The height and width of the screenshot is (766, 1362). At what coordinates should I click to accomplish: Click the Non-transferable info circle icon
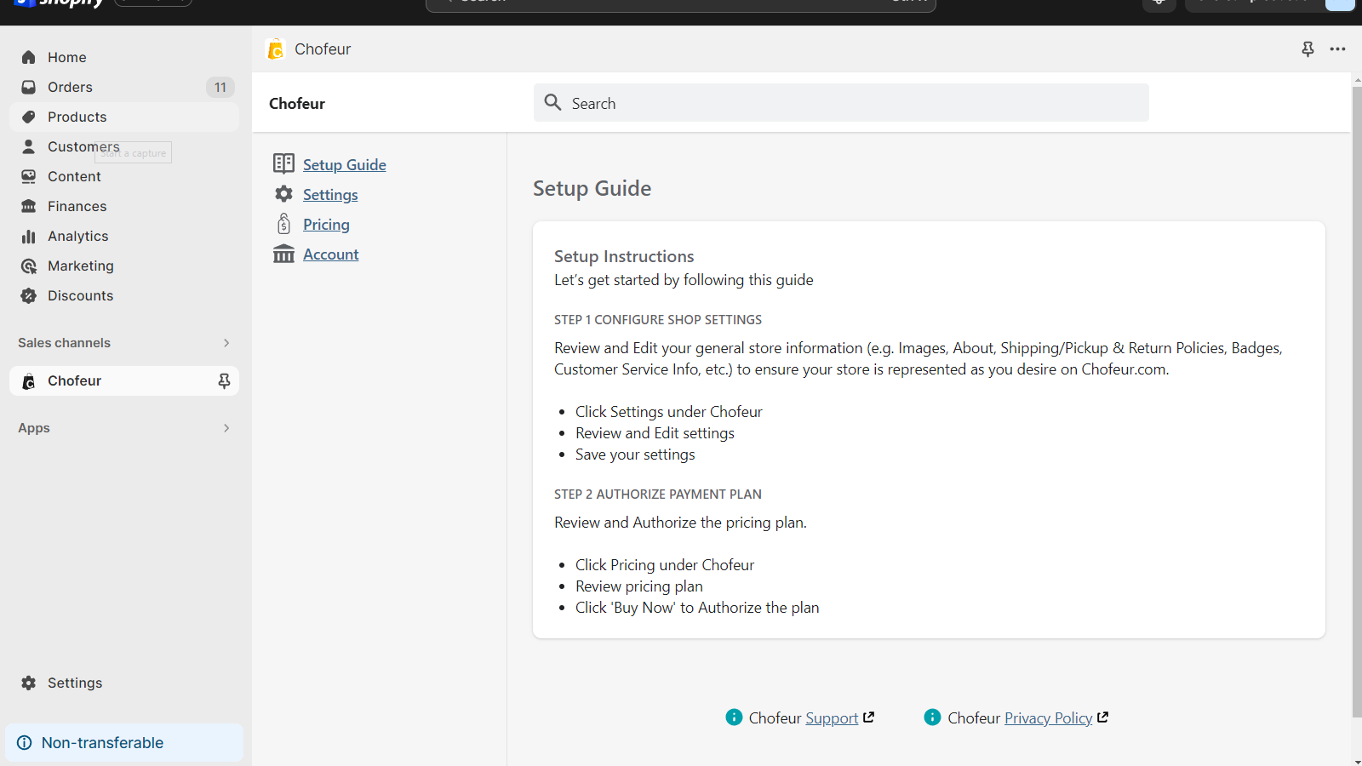point(25,742)
